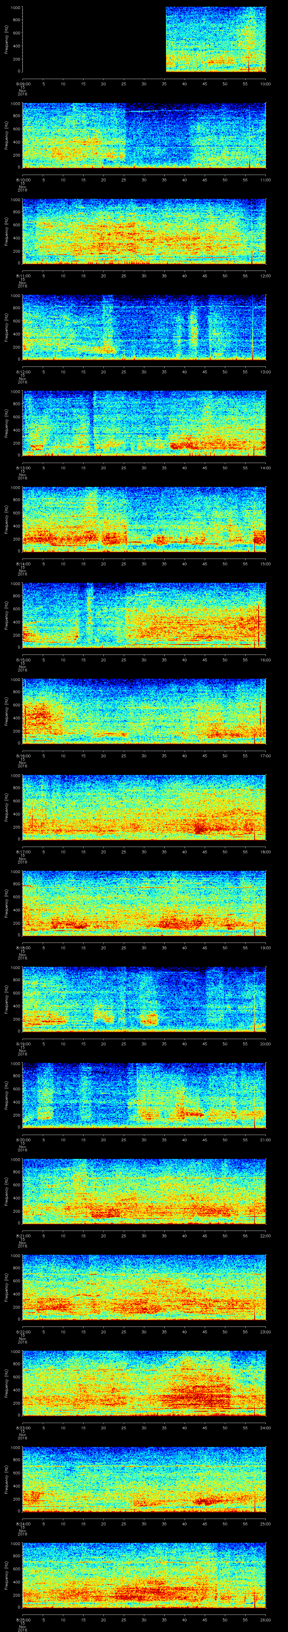
Task: Click the 8:16:00 time axis label
Action: point(23,755)
